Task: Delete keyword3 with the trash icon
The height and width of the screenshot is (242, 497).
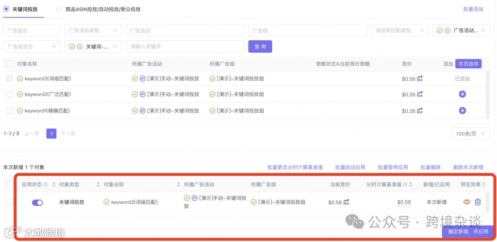Action: pos(478,202)
